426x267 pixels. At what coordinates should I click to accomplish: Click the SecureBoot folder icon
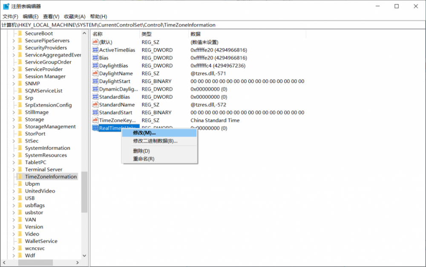pyautogui.click(x=20, y=34)
